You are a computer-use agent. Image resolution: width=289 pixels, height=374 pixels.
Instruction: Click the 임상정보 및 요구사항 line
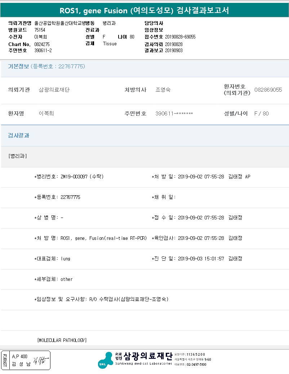(x=101, y=299)
